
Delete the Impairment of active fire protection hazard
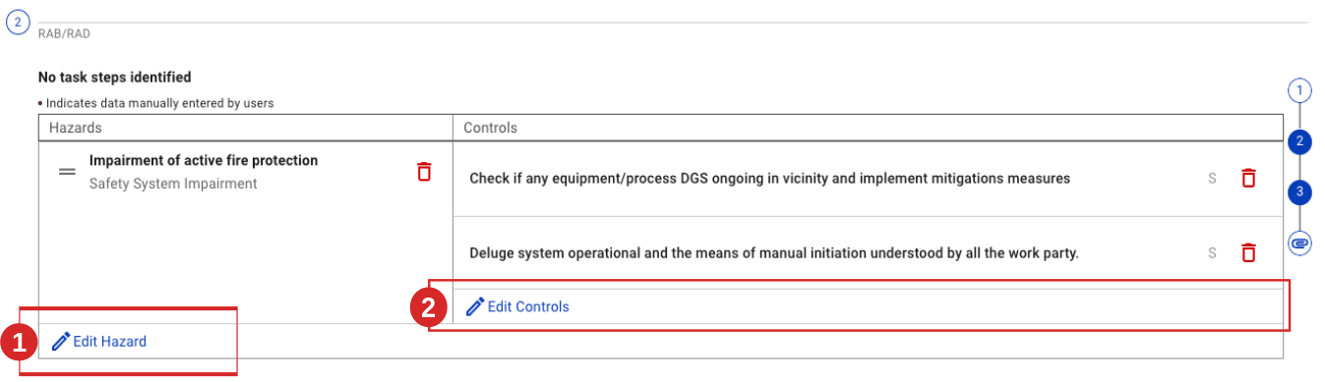pos(424,171)
